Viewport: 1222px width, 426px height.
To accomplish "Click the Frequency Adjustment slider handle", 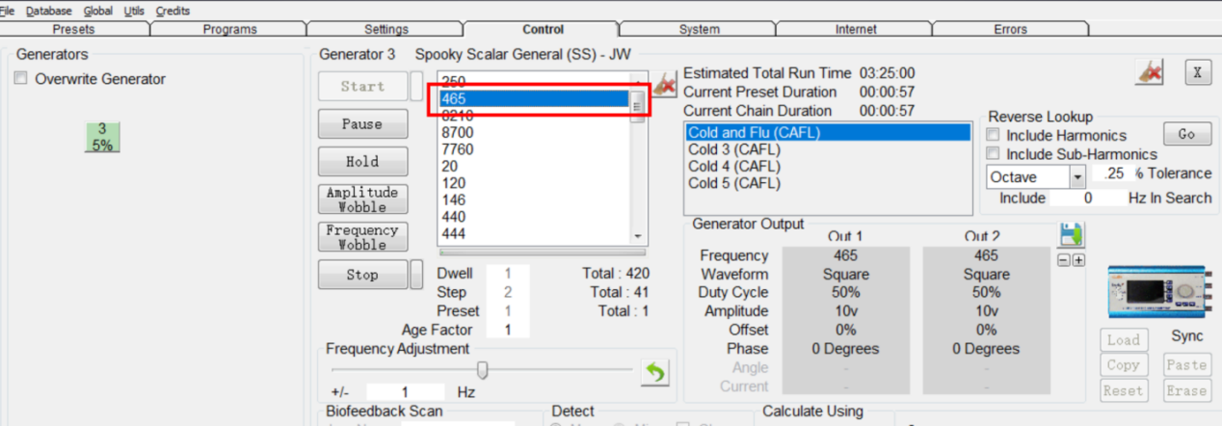I will point(483,370).
